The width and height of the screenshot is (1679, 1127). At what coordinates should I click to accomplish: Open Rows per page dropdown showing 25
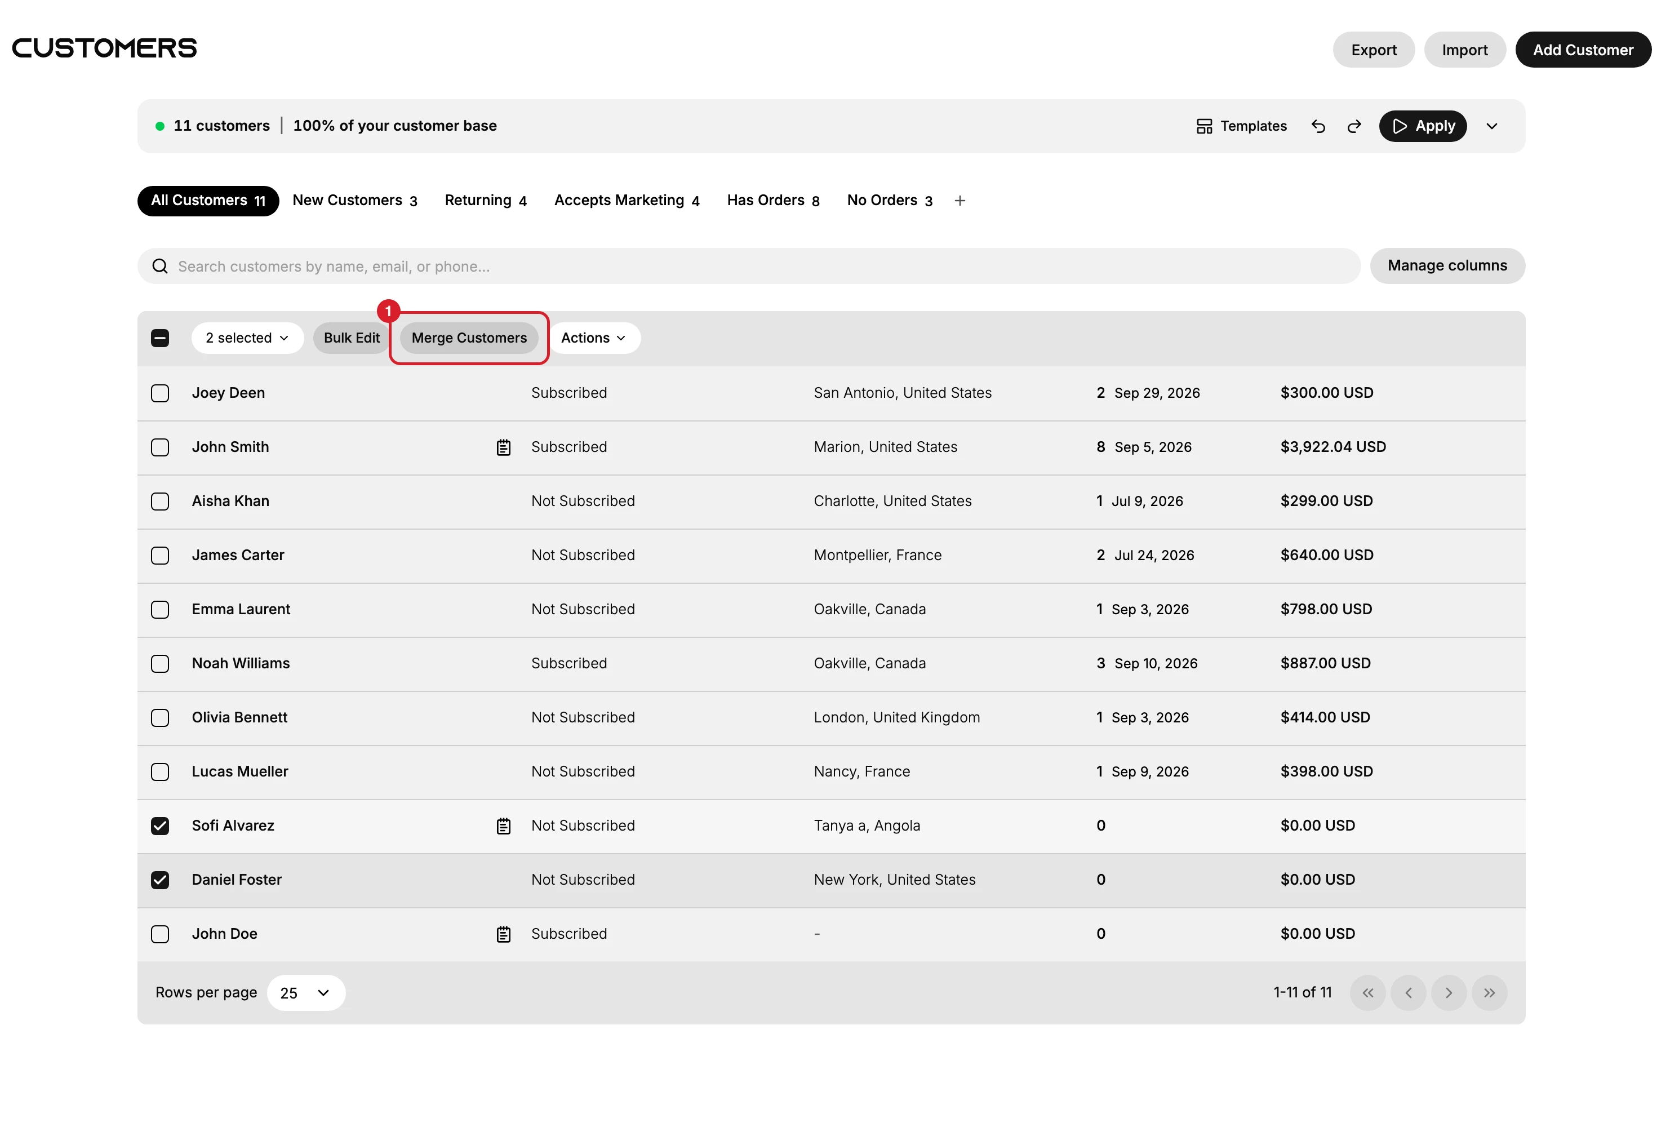click(x=306, y=992)
